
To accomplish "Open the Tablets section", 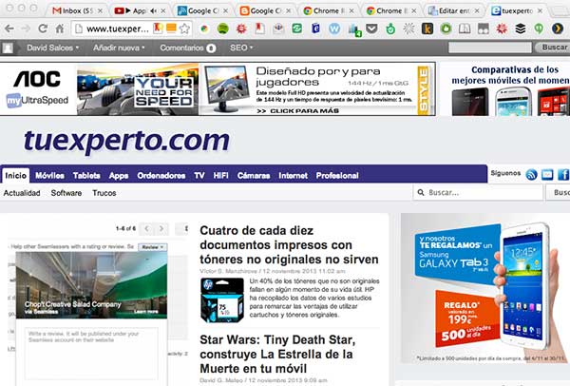I will [86, 175].
